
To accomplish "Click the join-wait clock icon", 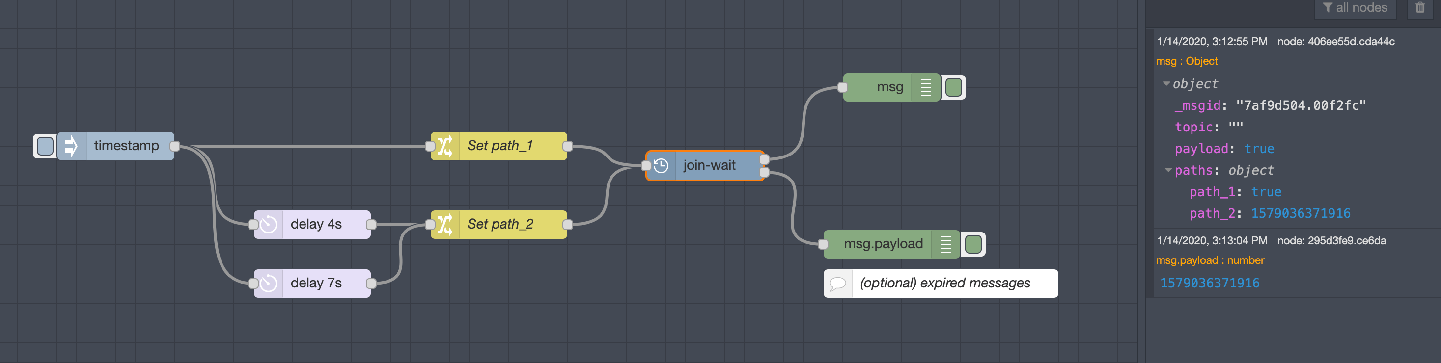I will tap(661, 166).
